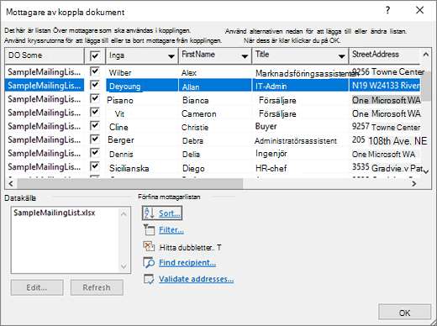Select the cell with first name Allan
437x326 pixels.
(215, 86)
